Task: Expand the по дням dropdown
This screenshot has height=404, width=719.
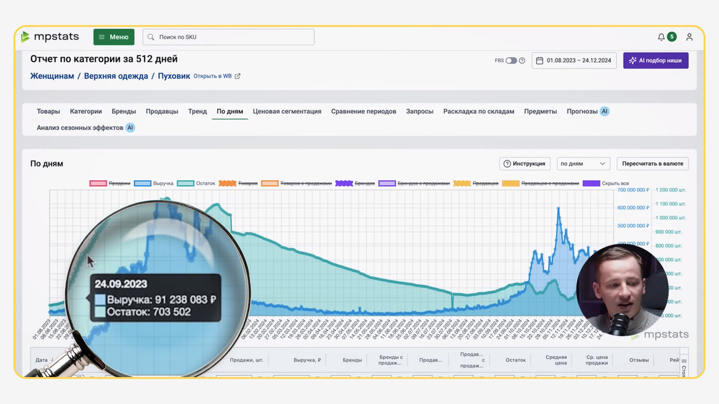Action: coord(584,163)
